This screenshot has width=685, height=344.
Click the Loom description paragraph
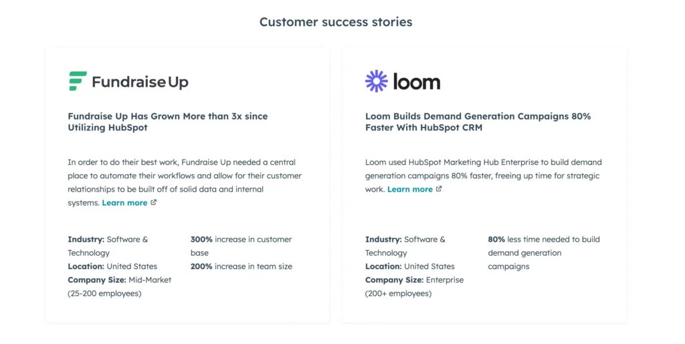483,169
